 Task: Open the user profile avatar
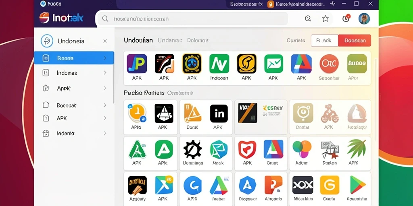[364, 19]
